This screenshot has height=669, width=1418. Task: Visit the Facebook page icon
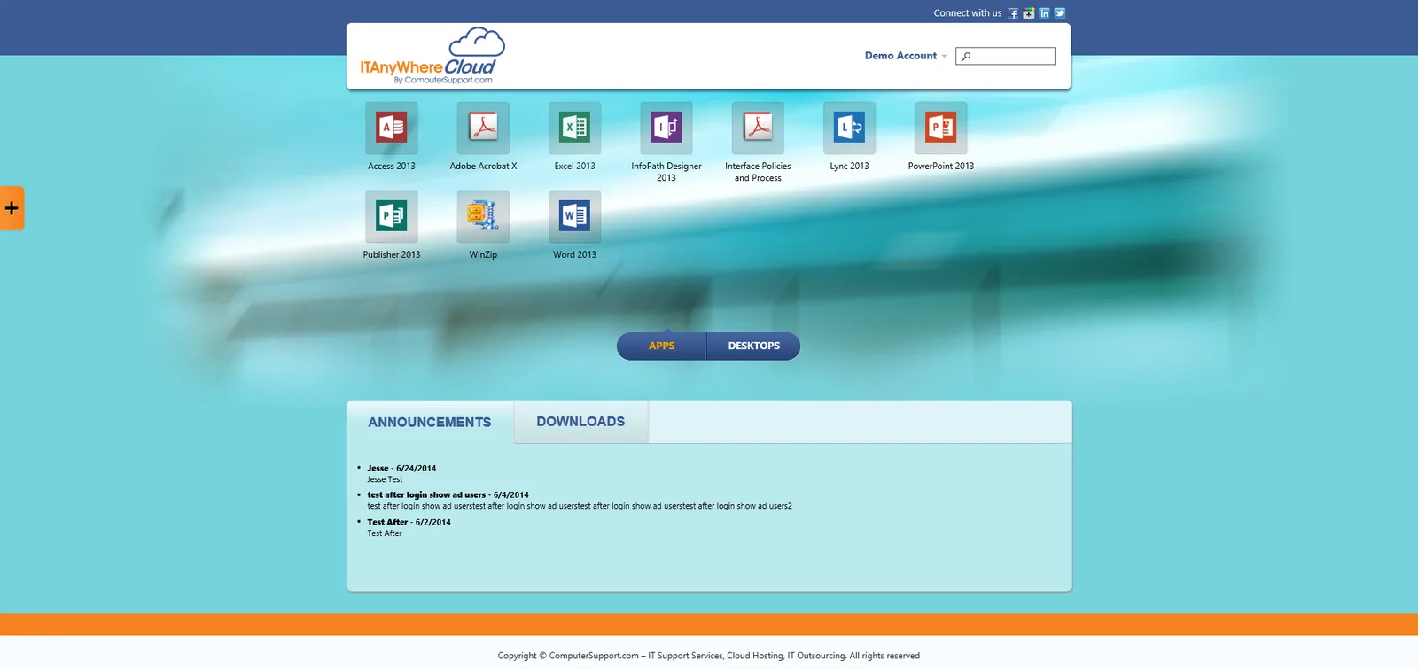click(1013, 13)
